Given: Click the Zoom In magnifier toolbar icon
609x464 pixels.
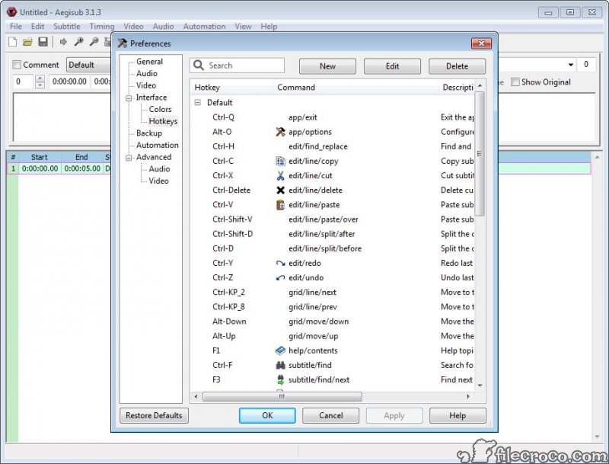Looking at the screenshot, I should 79,42.
